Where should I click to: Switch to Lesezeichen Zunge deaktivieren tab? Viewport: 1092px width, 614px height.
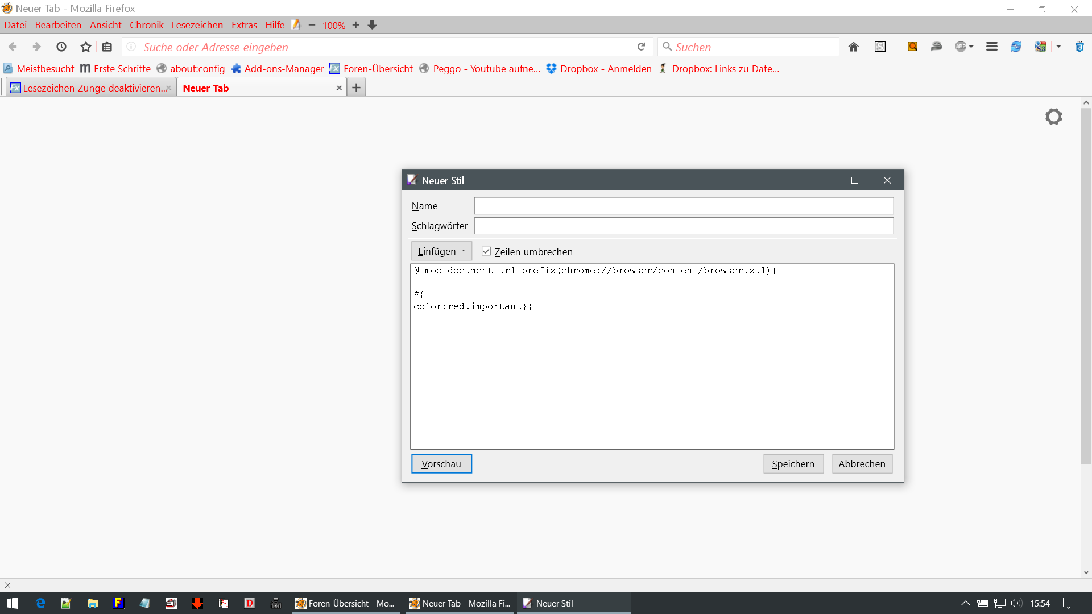(91, 88)
